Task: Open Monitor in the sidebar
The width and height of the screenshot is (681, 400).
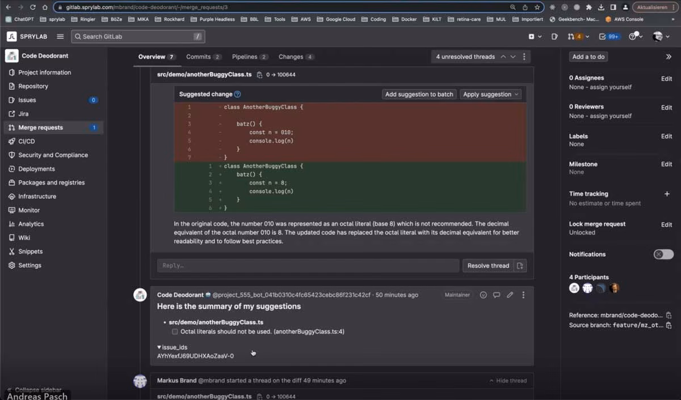Action: 29,210
